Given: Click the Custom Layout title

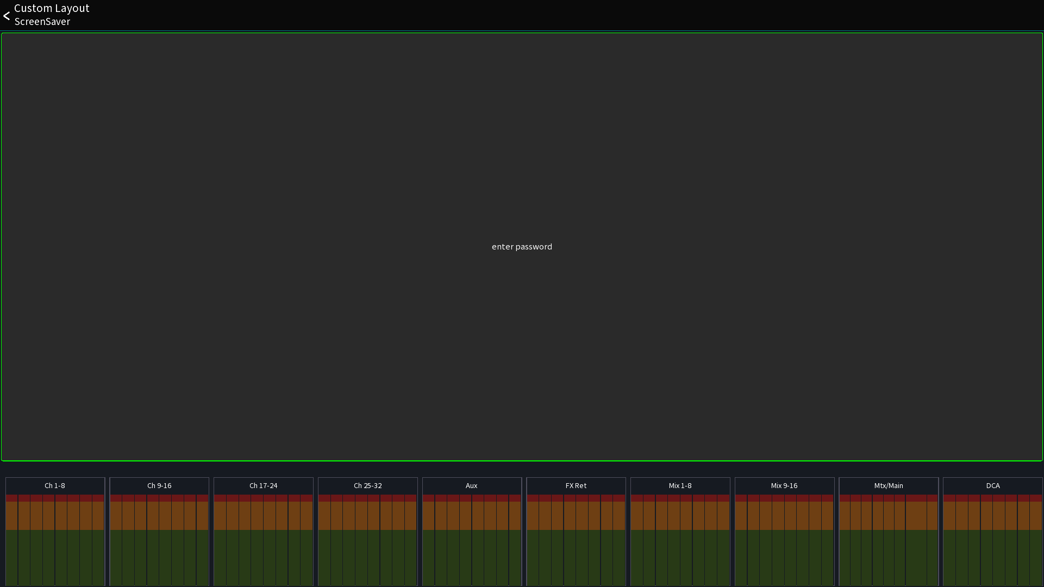Looking at the screenshot, I should pyautogui.click(x=52, y=8).
